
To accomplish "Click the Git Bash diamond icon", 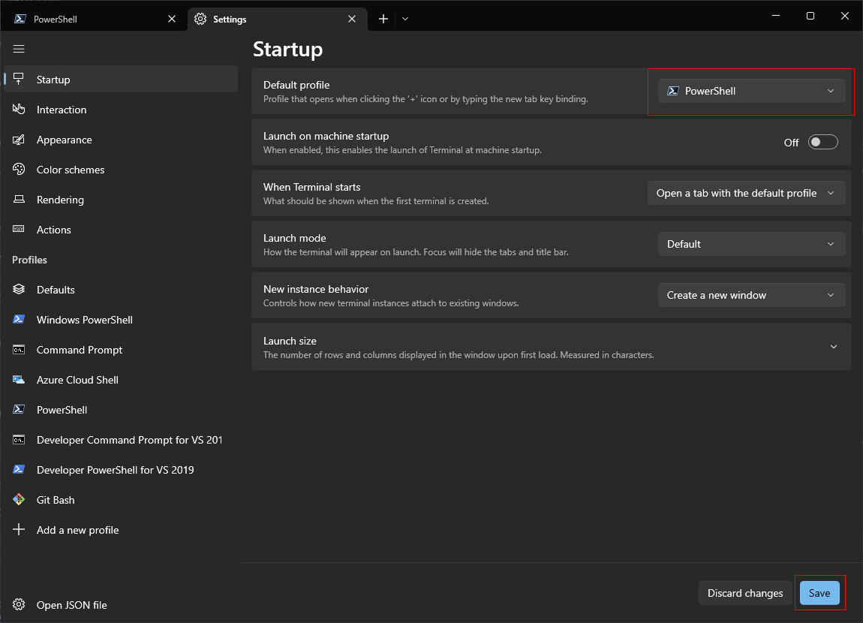I will pyautogui.click(x=19, y=499).
